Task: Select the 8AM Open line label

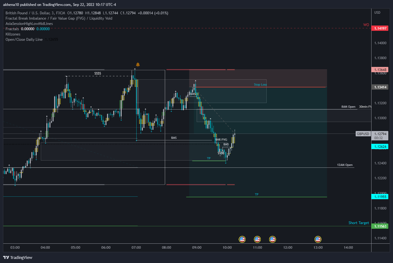Action: pyautogui.click(x=348, y=107)
